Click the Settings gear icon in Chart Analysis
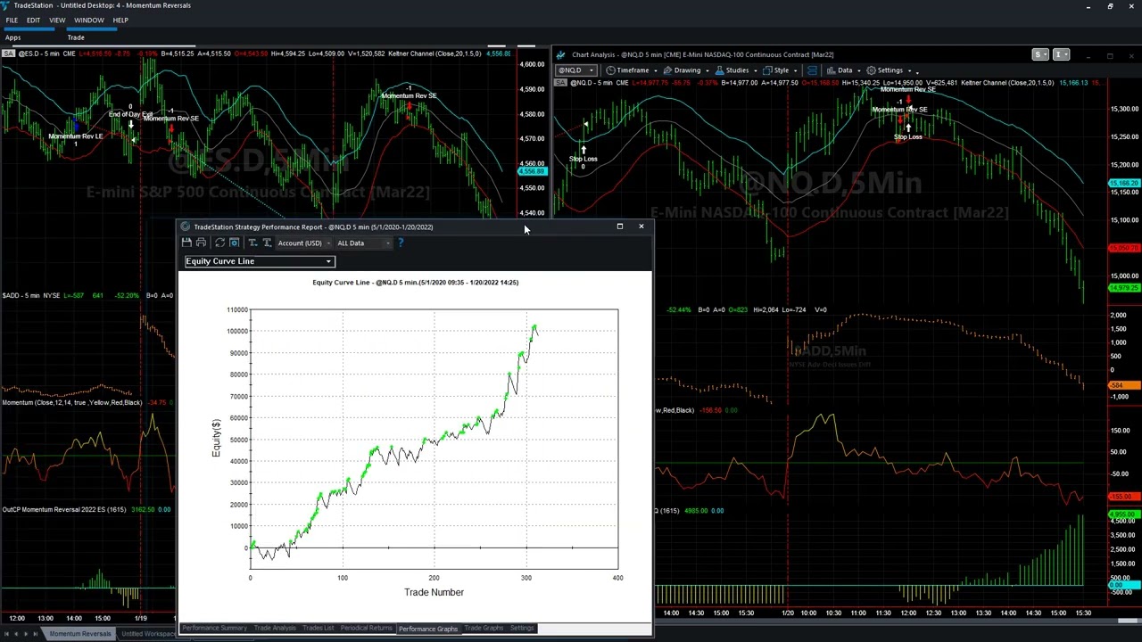Viewport: 1142px width, 642px height. click(x=872, y=70)
